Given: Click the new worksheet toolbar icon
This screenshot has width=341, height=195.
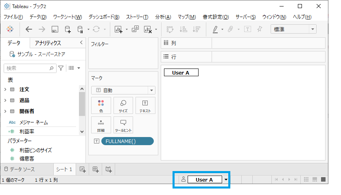Looking at the screenshot, I should tap(118, 29).
